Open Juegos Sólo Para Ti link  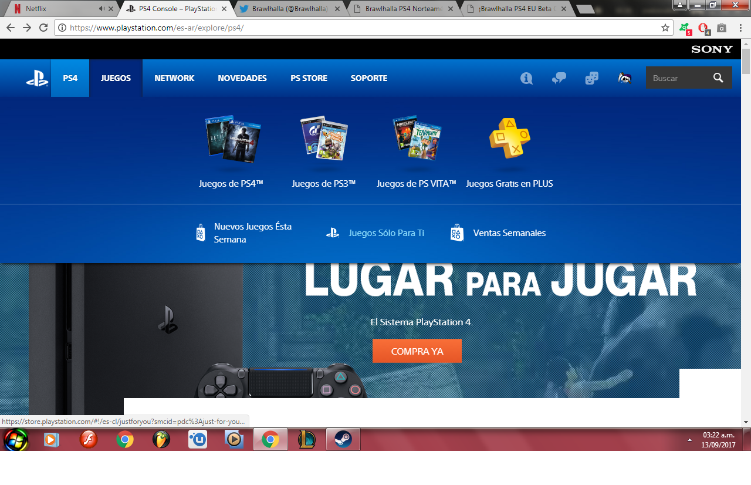tap(387, 233)
